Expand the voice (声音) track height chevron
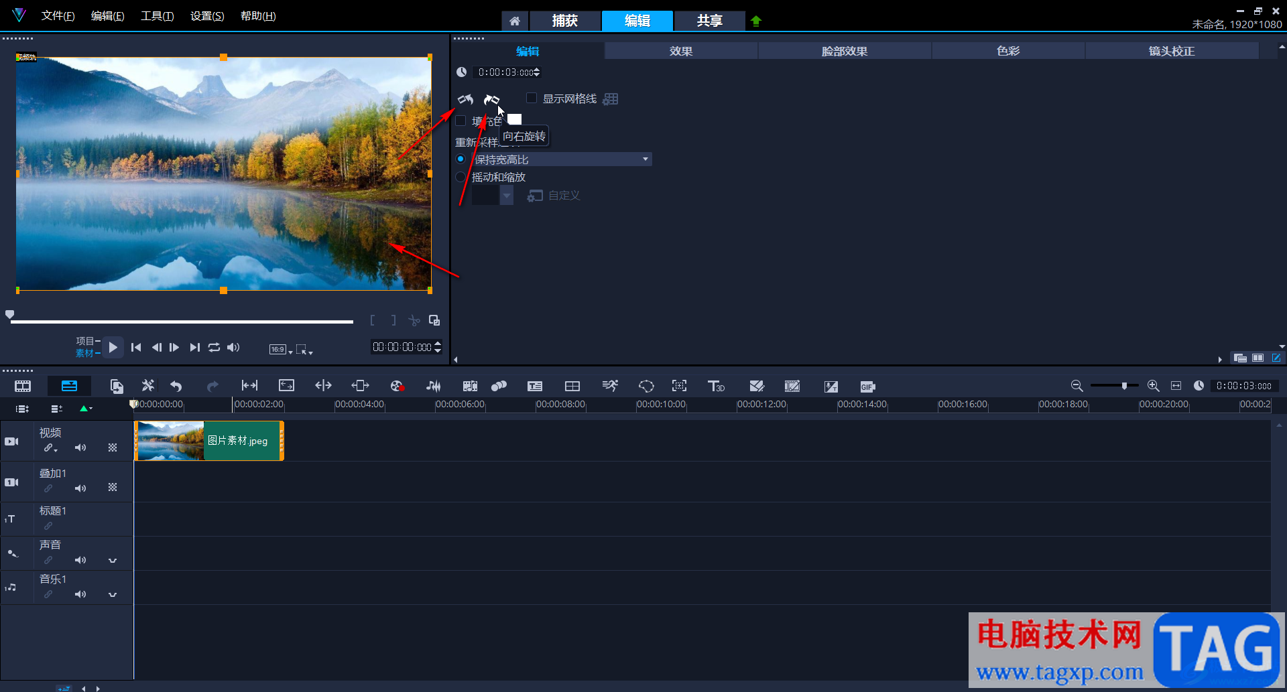 113,560
